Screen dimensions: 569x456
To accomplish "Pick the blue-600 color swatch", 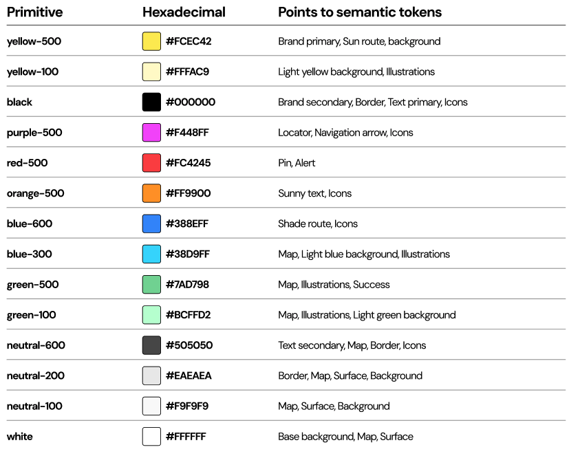I will (x=151, y=224).
